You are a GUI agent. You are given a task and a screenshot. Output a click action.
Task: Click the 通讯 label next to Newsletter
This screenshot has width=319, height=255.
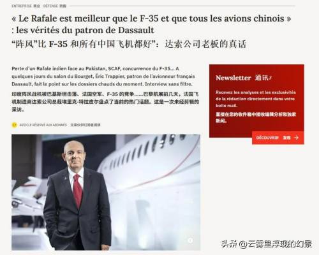(262, 78)
